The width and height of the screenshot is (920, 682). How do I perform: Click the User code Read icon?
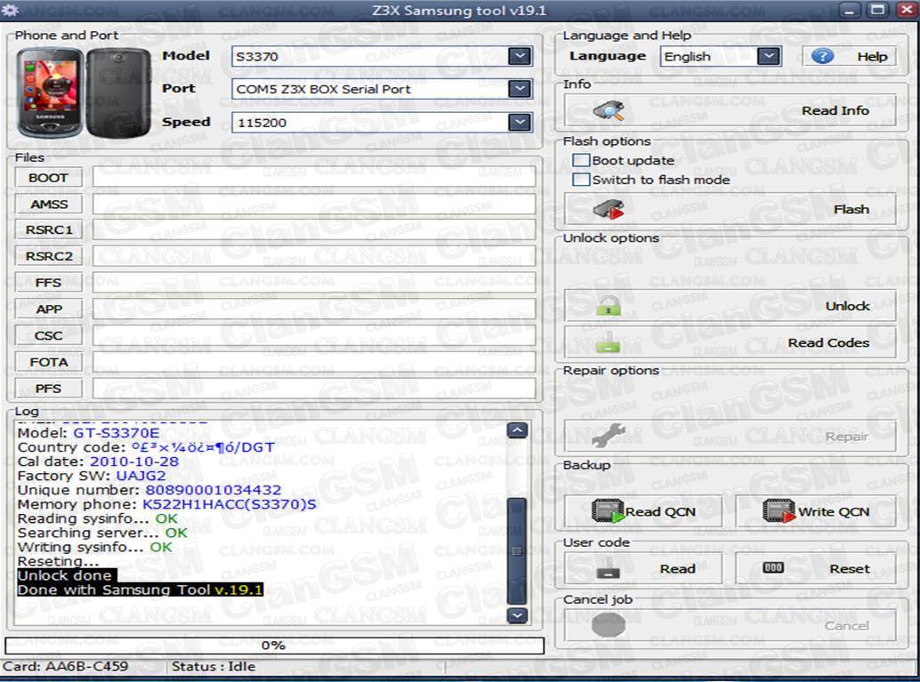[608, 568]
